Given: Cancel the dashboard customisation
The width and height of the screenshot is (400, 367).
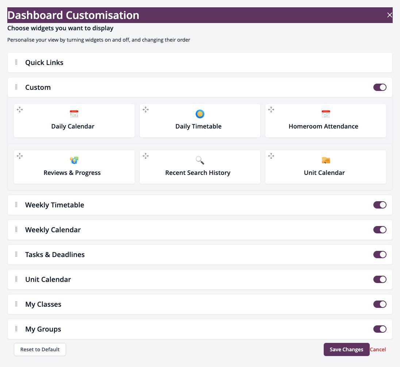Looking at the screenshot, I should [378, 349].
